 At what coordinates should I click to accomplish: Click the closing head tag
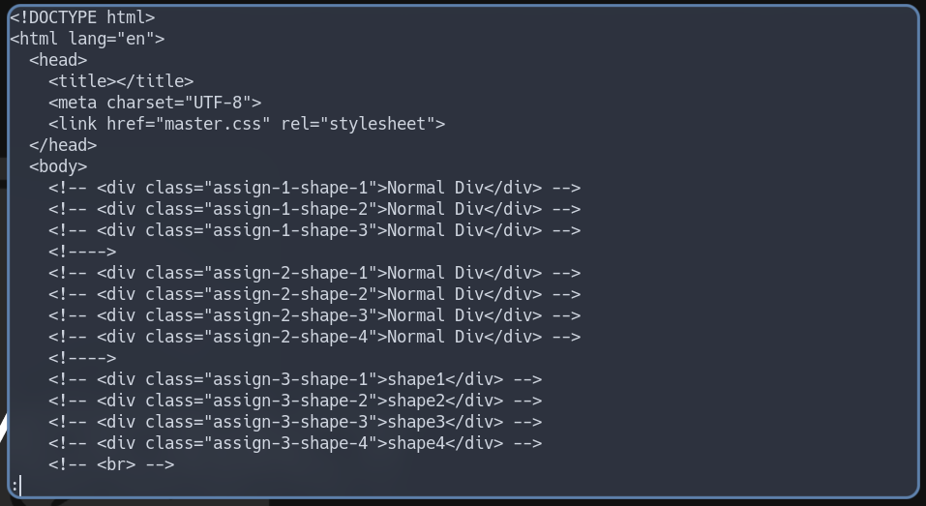point(63,145)
